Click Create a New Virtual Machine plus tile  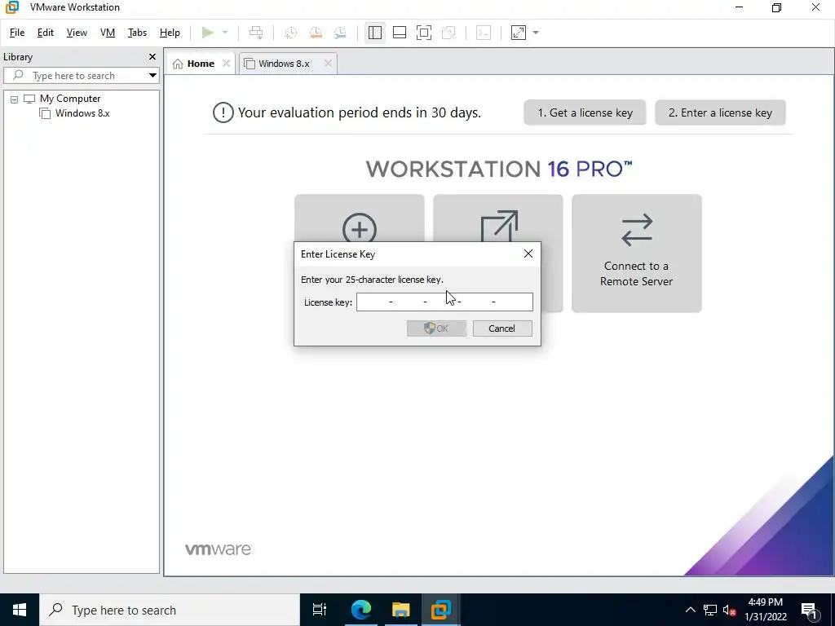coord(360,218)
